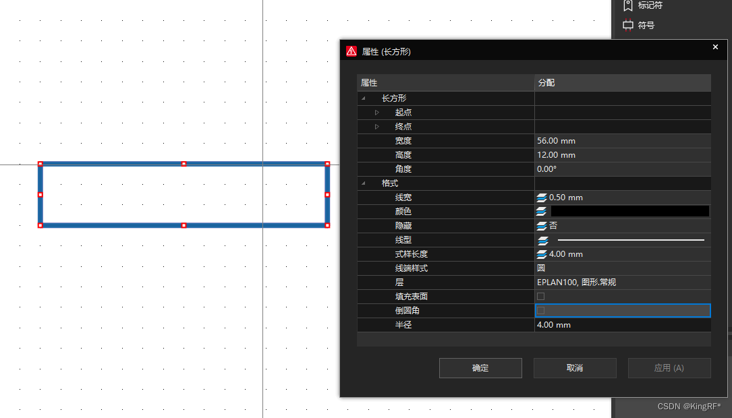Close the 属性 (长方形) dialog
This screenshot has width=732, height=418.
(x=715, y=47)
